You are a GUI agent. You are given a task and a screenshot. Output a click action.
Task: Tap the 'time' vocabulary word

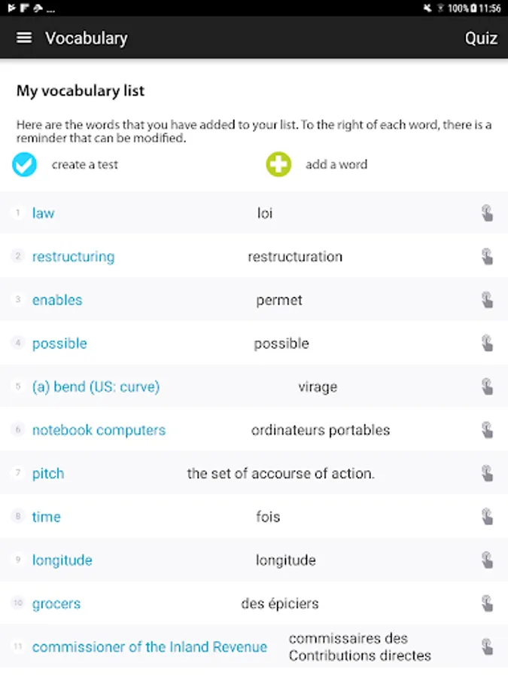(46, 517)
